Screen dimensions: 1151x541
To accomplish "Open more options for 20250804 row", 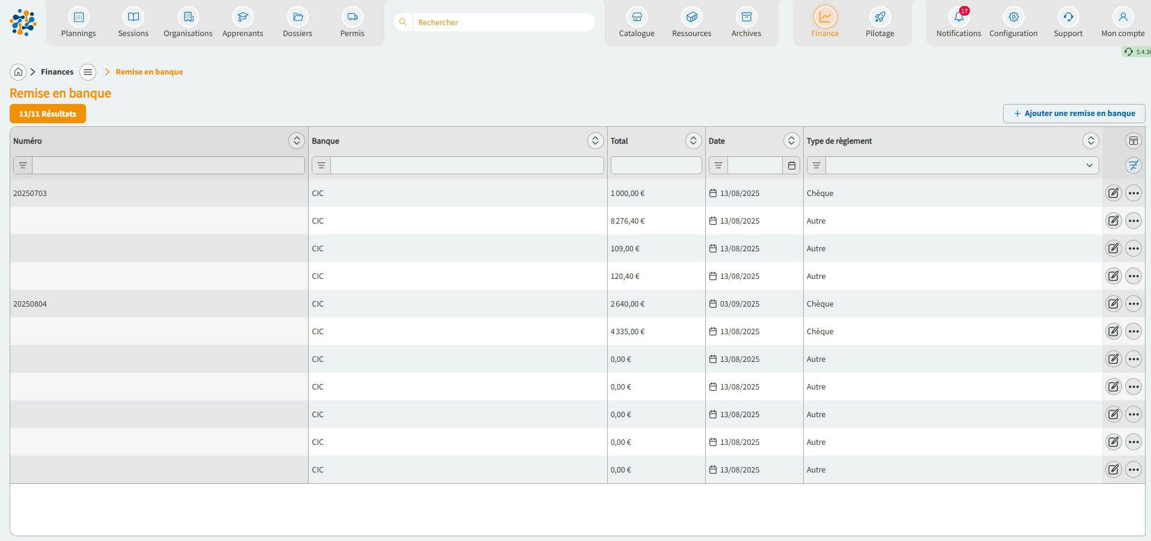I will pyautogui.click(x=1134, y=304).
